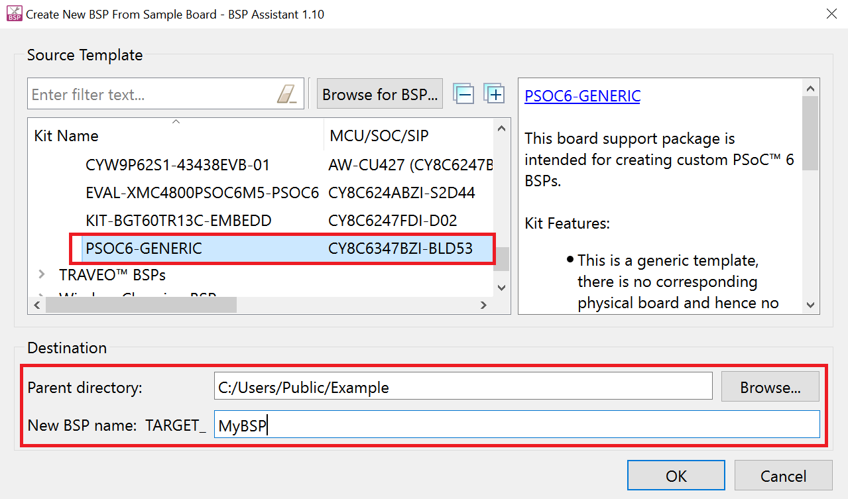This screenshot has height=499, width=848.
Task: Click the kit list horizontal scroll-right arrow
Action: tap(484, 305)
